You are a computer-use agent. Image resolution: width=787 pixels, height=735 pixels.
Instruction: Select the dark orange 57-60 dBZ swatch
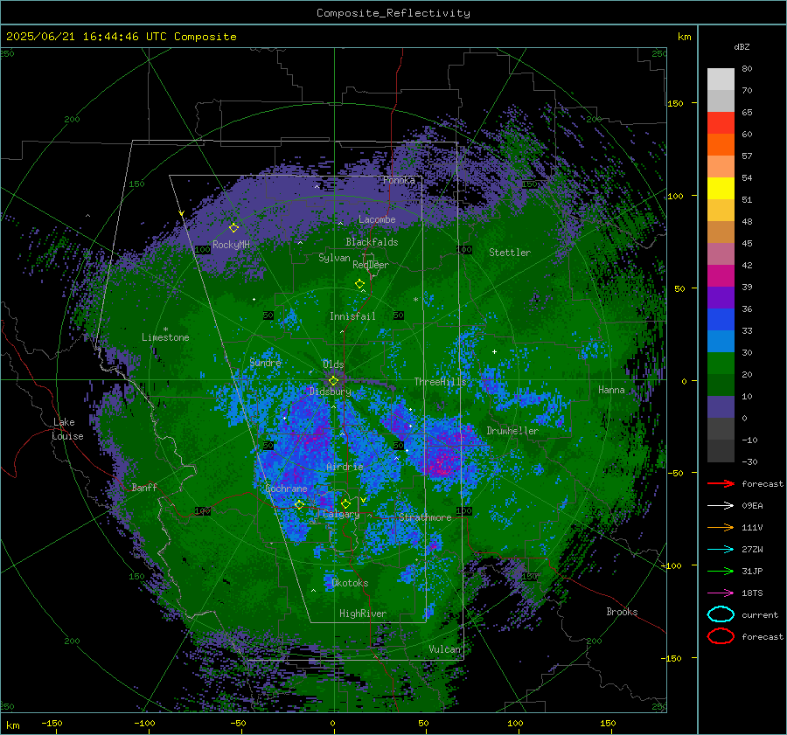click(x=721, y=144)
